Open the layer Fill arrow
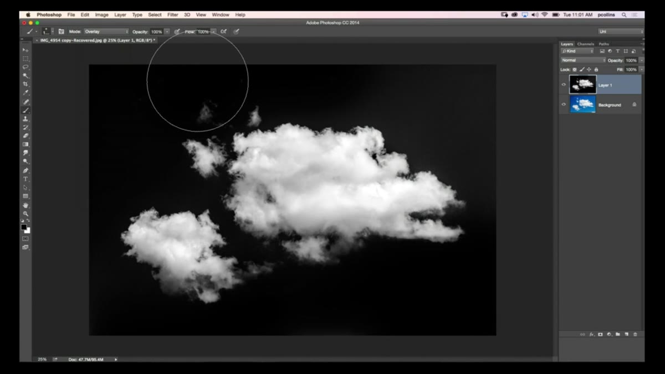This screenshot has width=665, height=374. point(641,70)
